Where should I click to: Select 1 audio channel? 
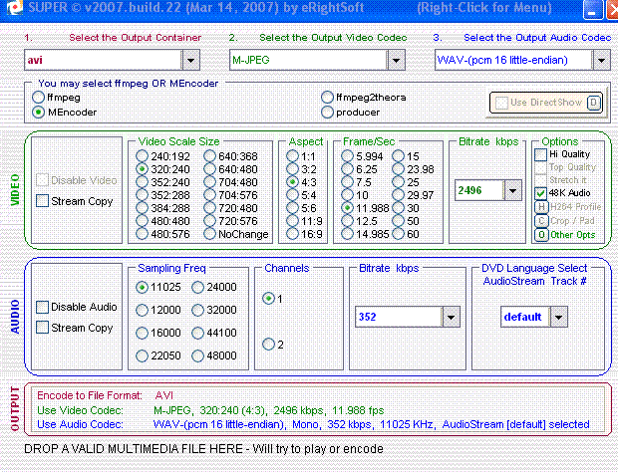(268, 299)
